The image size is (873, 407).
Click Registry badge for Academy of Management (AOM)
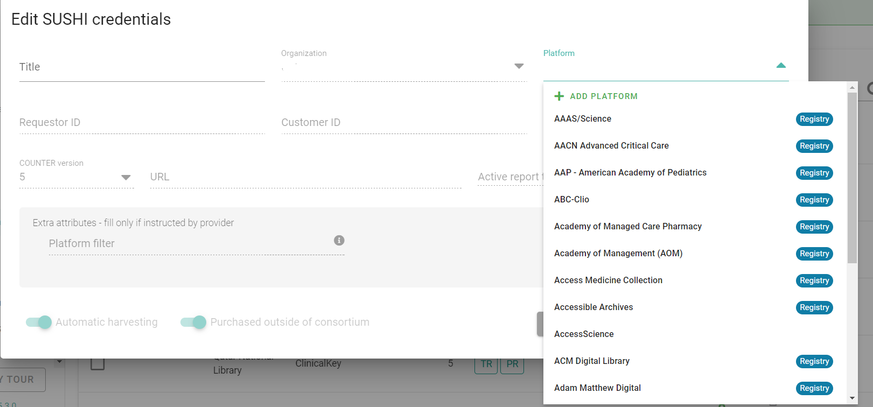pos(814,254)
